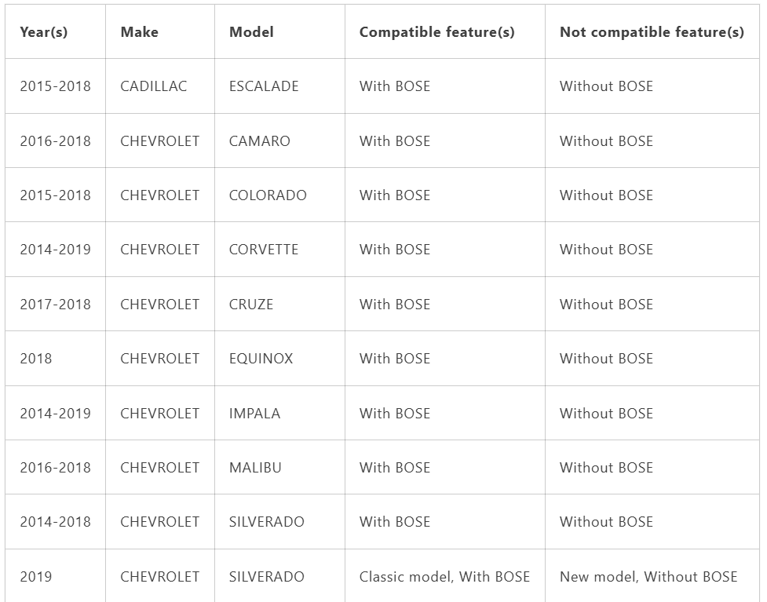
Task: Click the MALIBU model cell
Action: click(255, 468)
